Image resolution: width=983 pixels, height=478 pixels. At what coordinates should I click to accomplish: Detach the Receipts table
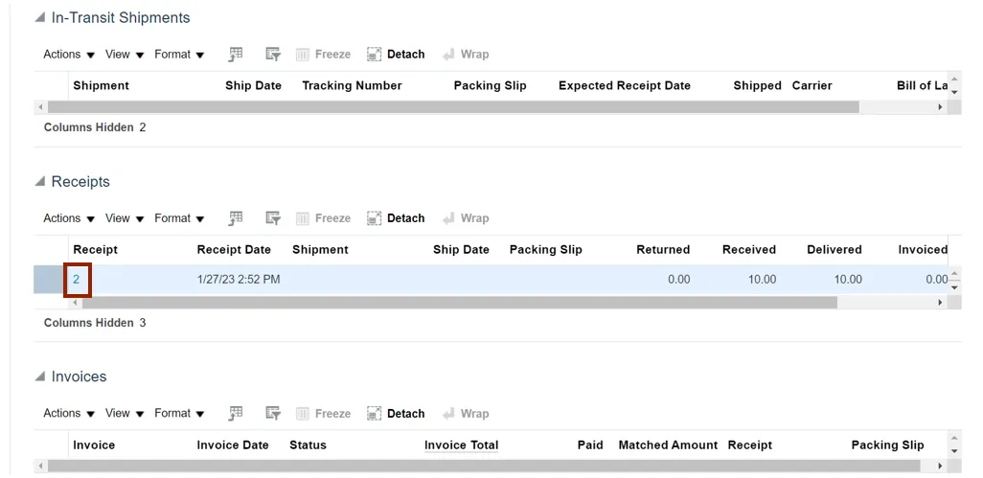[396, 218]
